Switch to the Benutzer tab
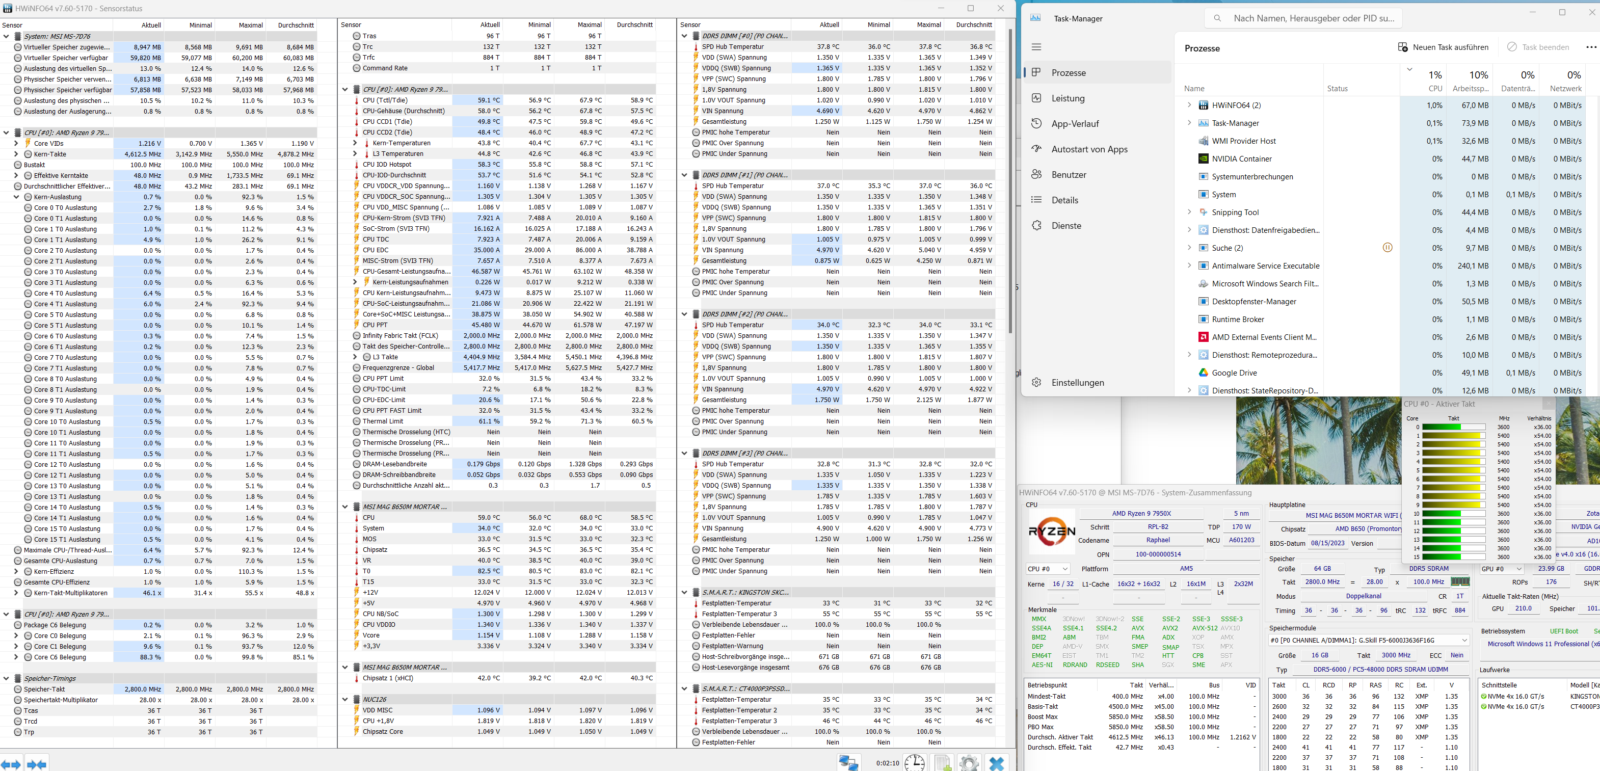 (1097, 175)
